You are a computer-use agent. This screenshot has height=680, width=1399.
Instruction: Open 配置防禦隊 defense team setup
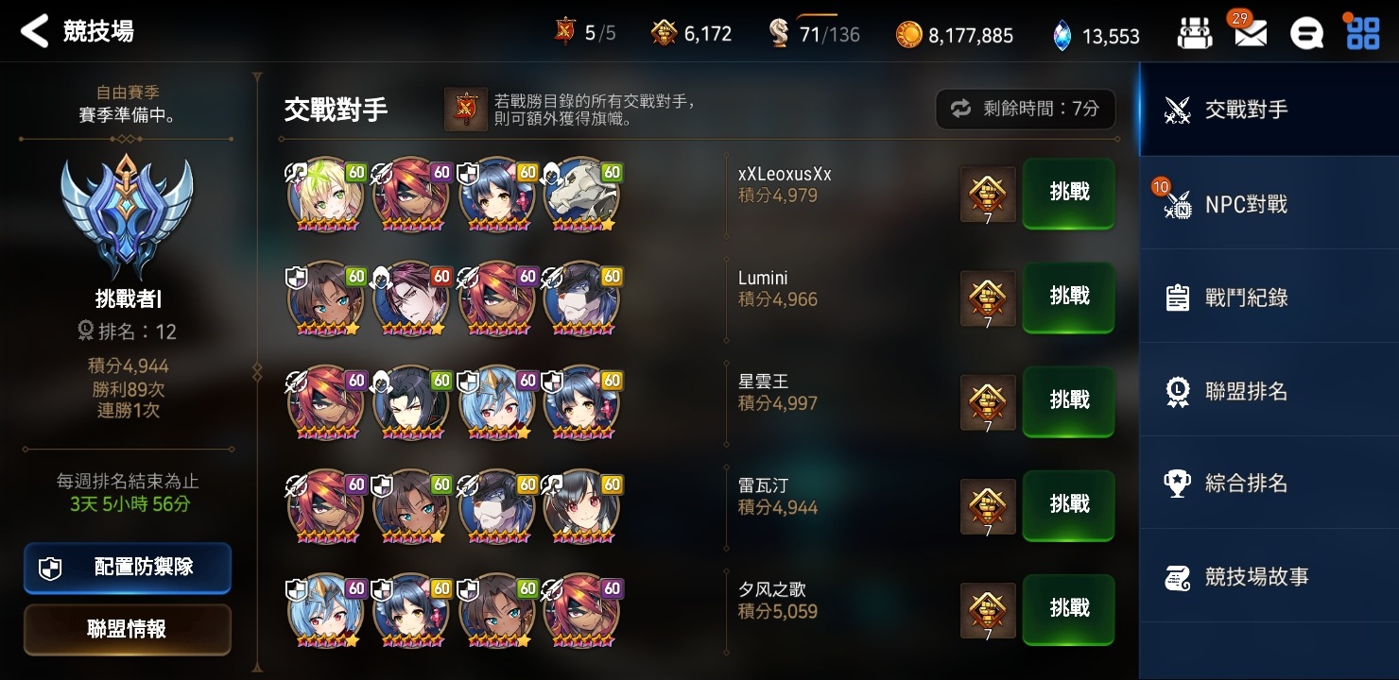click(x=128, y=568)
